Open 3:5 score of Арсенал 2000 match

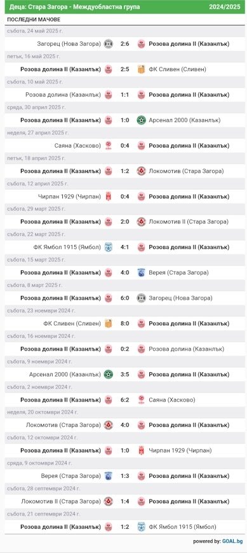(125, 374)
